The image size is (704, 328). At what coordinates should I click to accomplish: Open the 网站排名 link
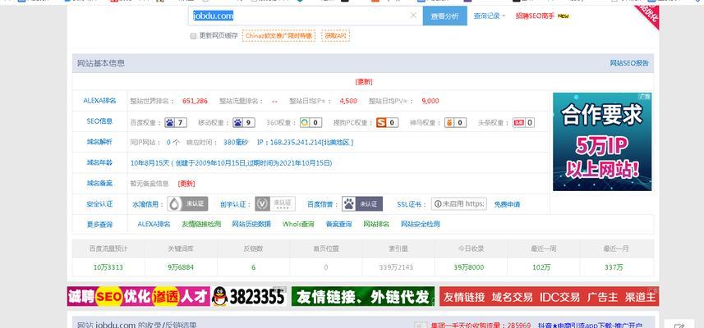(376, 224)
